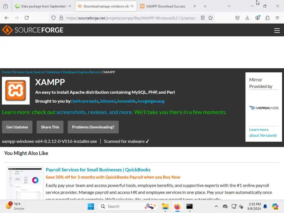Click the Share This button
284x213 pixels.
[x=50, y=127]
